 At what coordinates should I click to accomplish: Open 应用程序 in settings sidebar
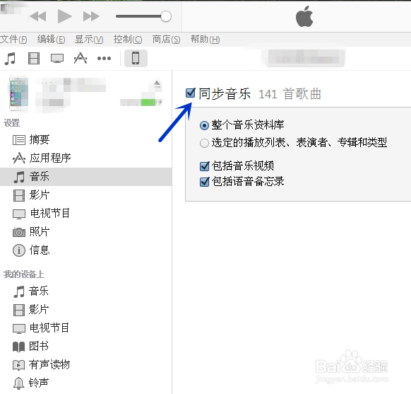(x=85, y=158)
